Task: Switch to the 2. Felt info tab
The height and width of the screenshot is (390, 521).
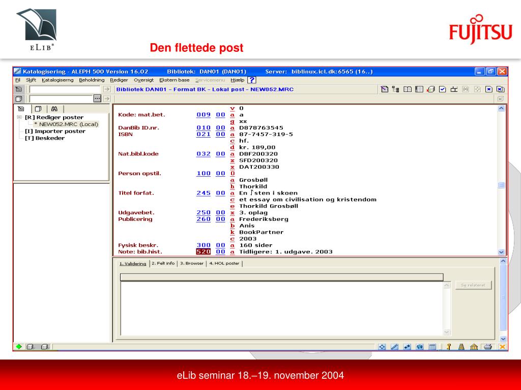Action: tap(163, 264)
